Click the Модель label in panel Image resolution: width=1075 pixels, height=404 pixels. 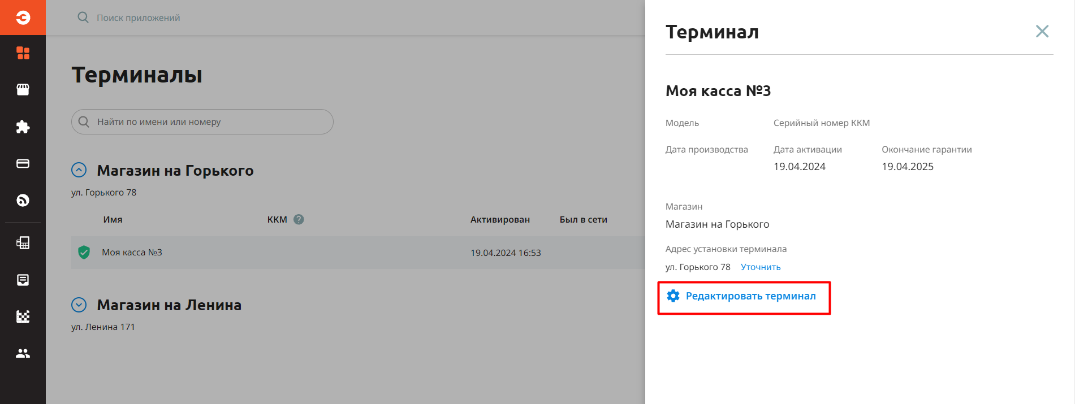tap(682, 123)
